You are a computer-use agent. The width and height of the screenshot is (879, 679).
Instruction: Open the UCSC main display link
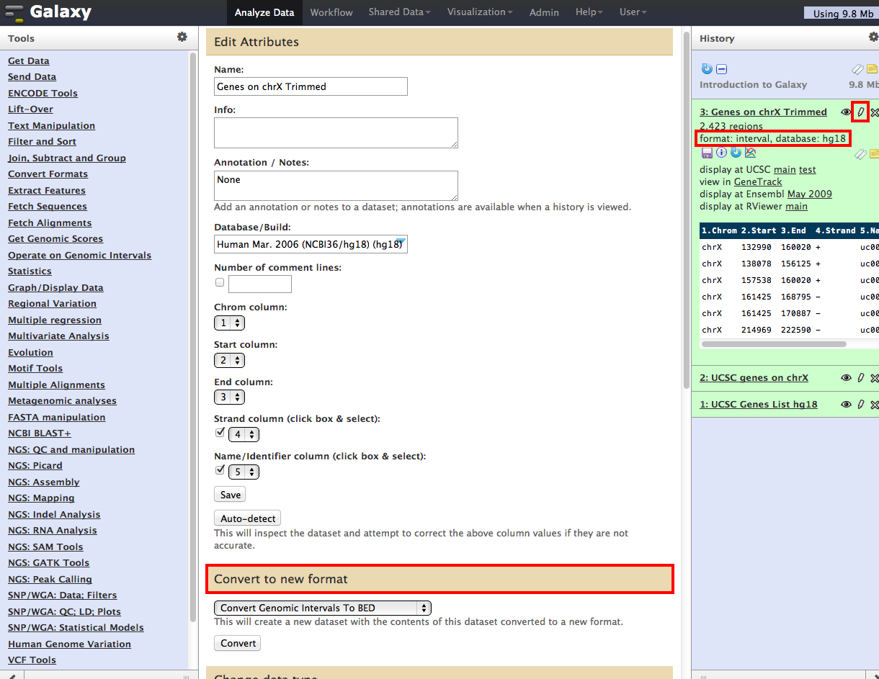785,170
